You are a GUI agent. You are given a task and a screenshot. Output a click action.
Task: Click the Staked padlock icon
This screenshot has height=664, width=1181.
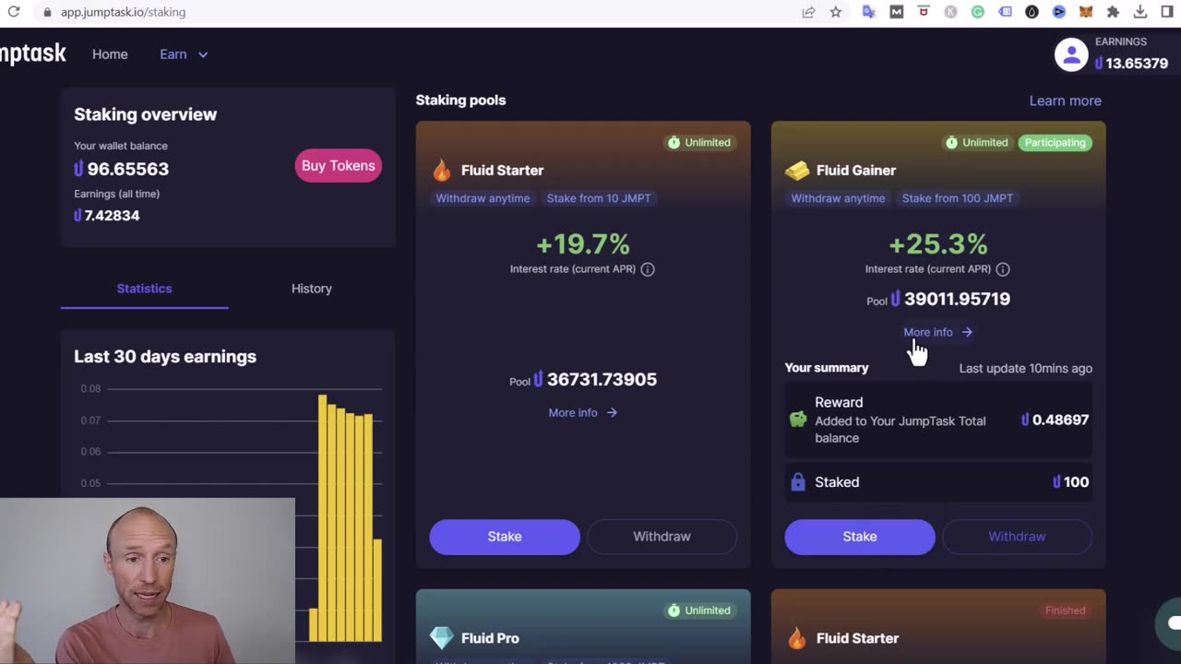pos(798,481)
